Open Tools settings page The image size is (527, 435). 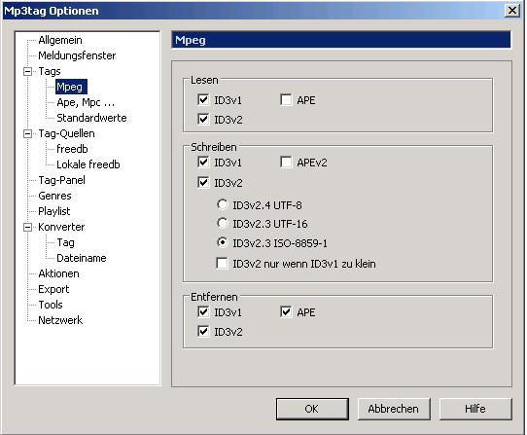click(51, 305)
